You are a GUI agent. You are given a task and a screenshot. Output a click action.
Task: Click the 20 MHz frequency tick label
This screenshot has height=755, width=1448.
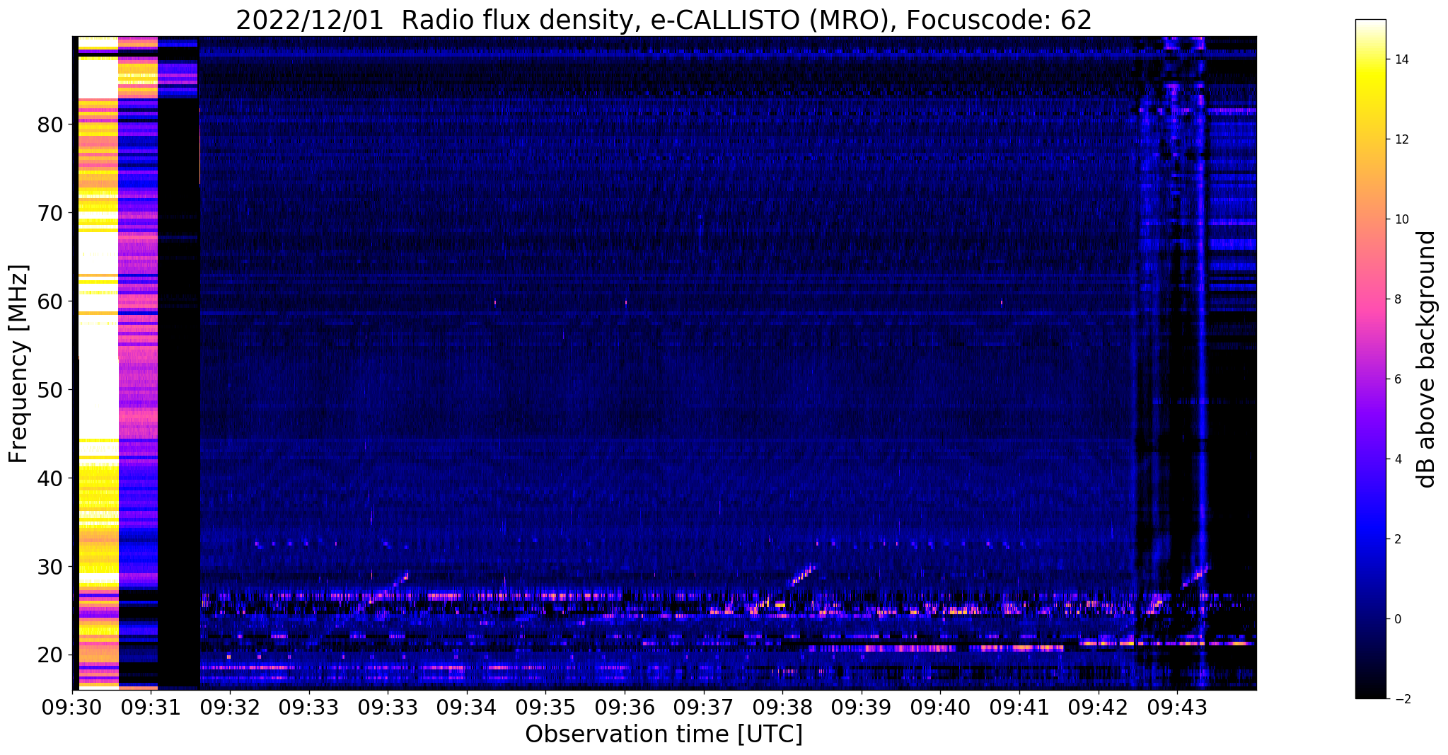[50, 655]
